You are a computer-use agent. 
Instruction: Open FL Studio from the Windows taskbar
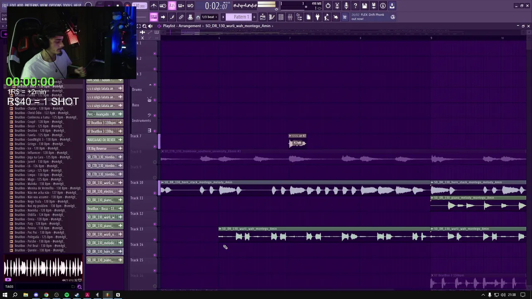(x=107, y=295)
